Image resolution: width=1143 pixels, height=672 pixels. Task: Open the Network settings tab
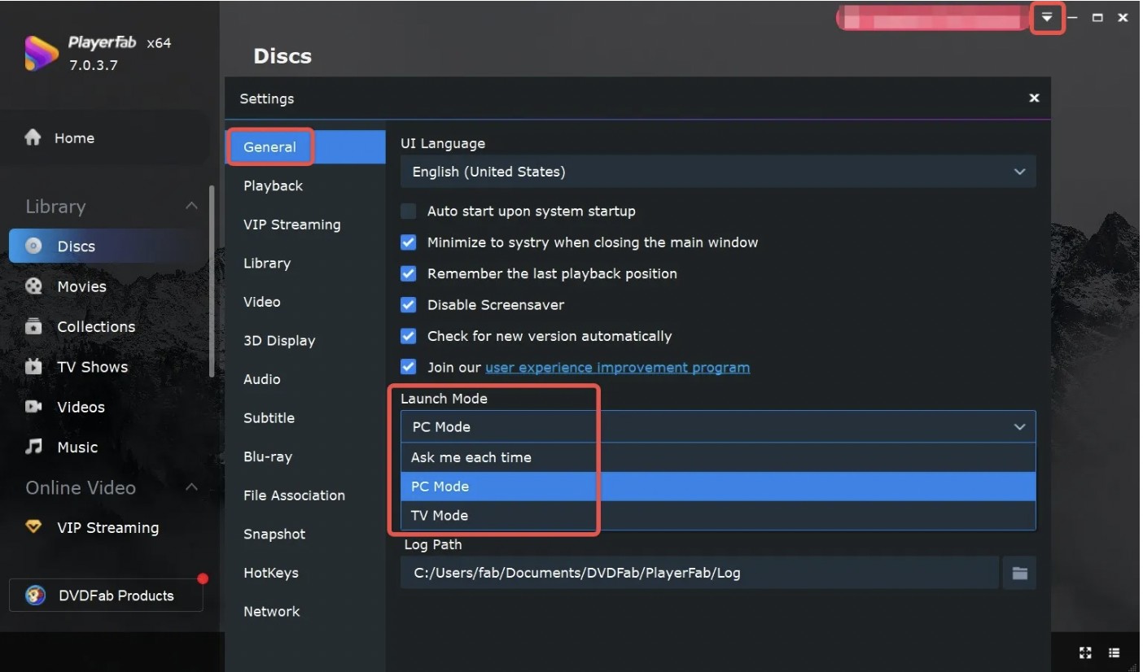click(271, 612)
